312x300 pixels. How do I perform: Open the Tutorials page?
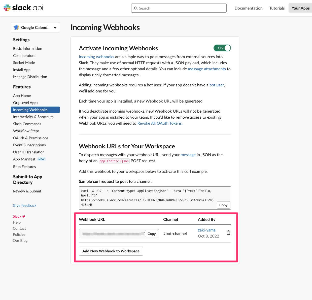(x=277, y=8)
